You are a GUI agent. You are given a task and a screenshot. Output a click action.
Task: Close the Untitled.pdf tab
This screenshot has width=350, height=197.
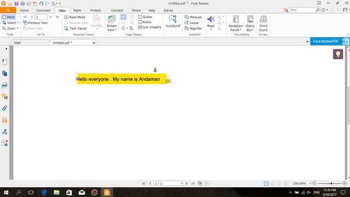pyautogui.click(x=94, y=43)
